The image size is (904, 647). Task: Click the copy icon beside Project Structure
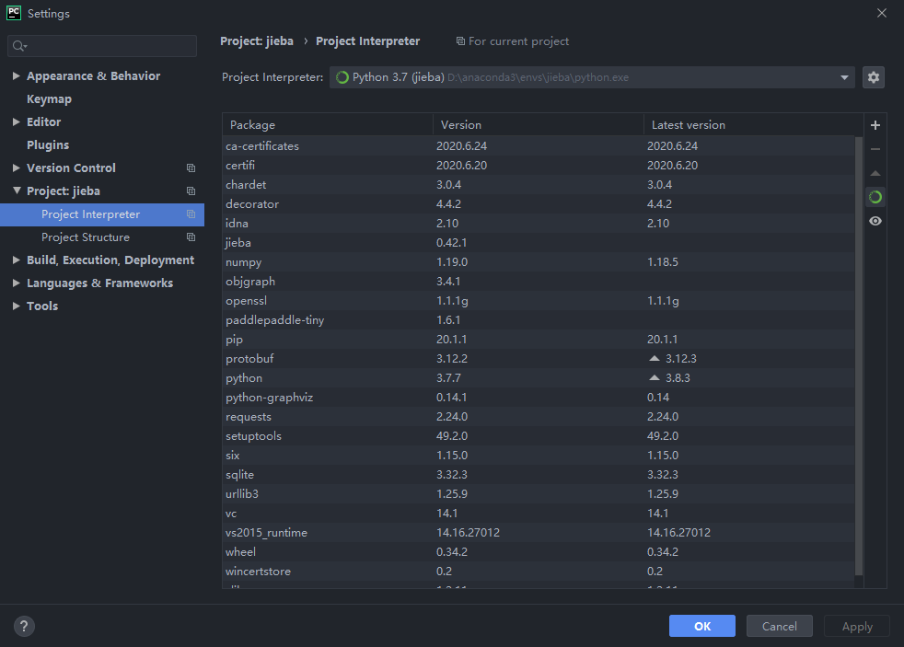191,237
